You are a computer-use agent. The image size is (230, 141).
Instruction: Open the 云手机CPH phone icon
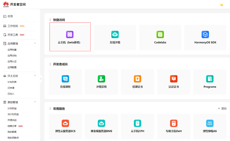(x=137, y=123)
